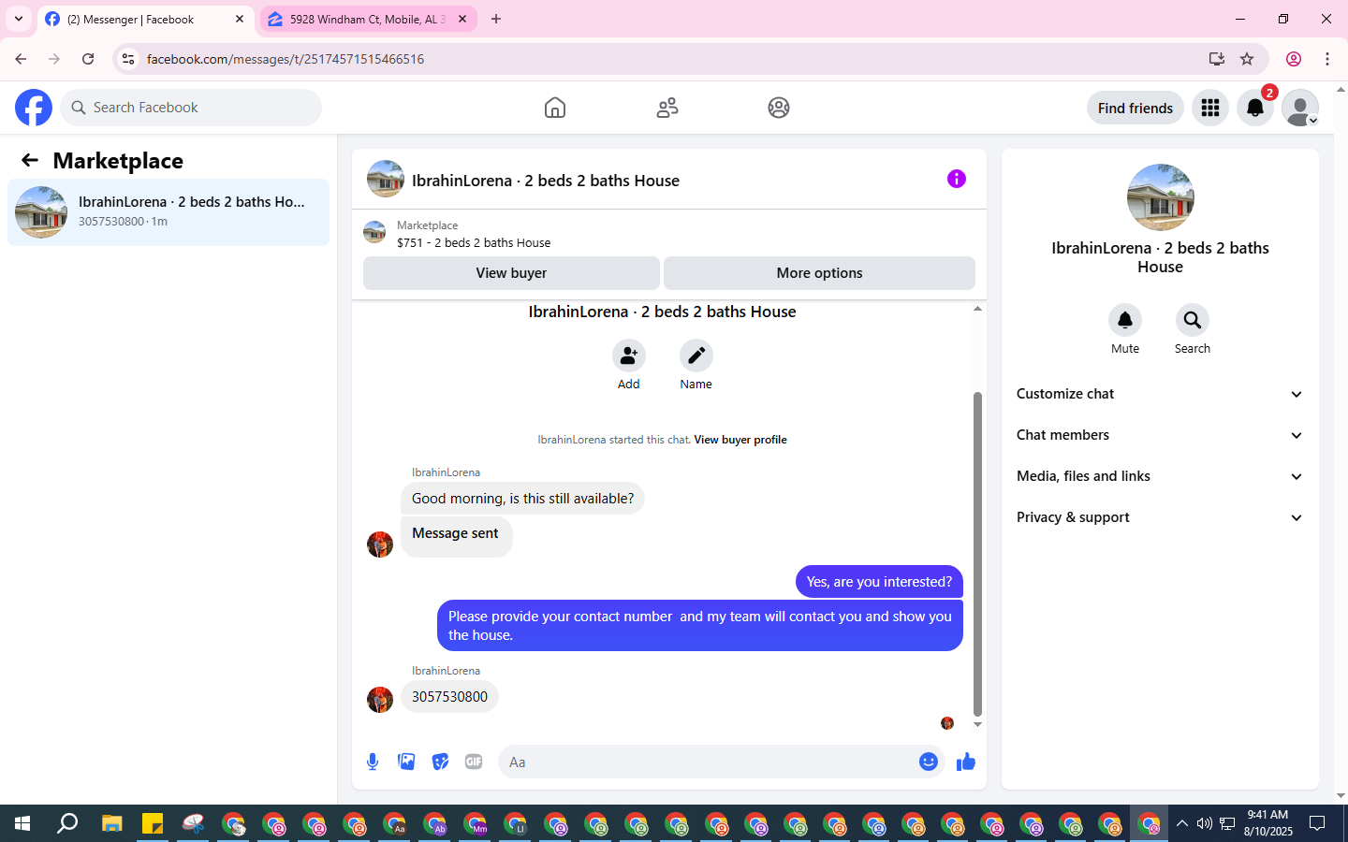This screenshot has width=1348, height=842.
Task: Click the browser reload icon
Action: (88, 59)
